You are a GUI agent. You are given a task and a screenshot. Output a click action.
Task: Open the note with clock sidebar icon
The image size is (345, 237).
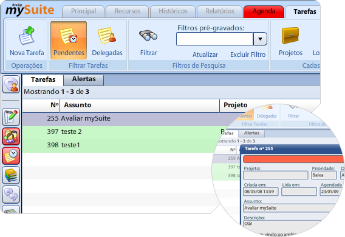tap(11, 156)
